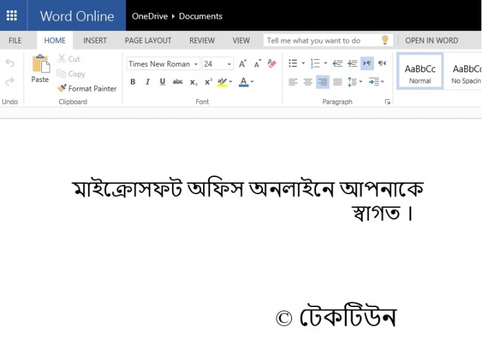The height and width of the screenshot is (347, 482).
Task: Click Copy in the Clipboard group
Action: pos(71,74)
